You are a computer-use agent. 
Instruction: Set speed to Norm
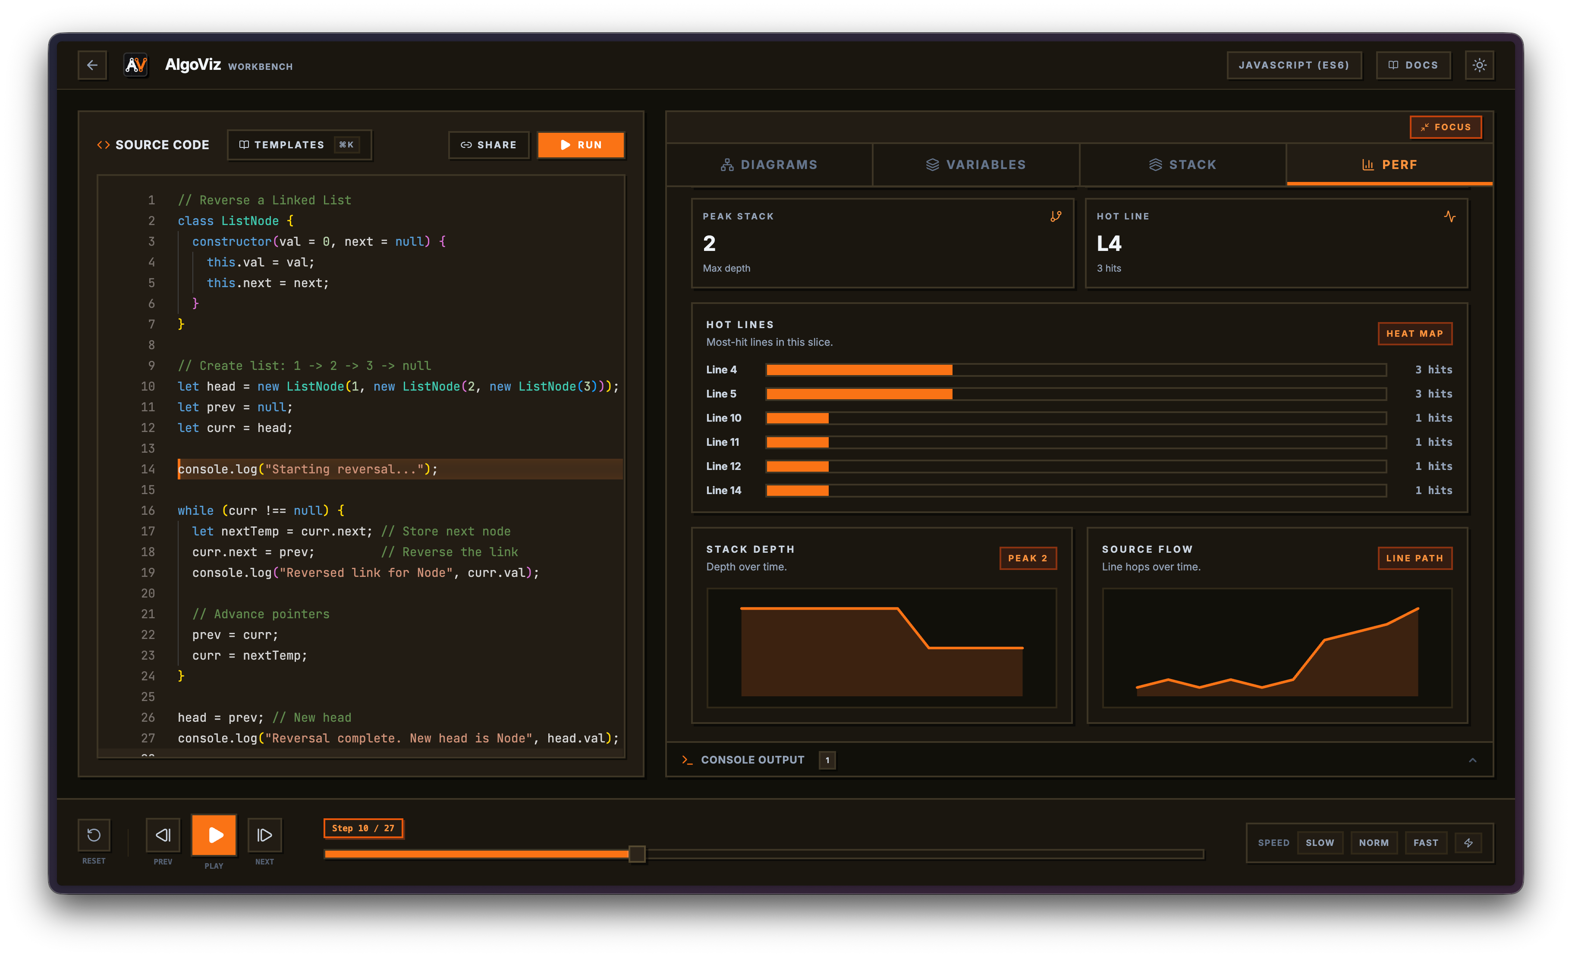[1374, 843]
